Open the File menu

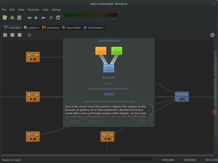point(4,10)
